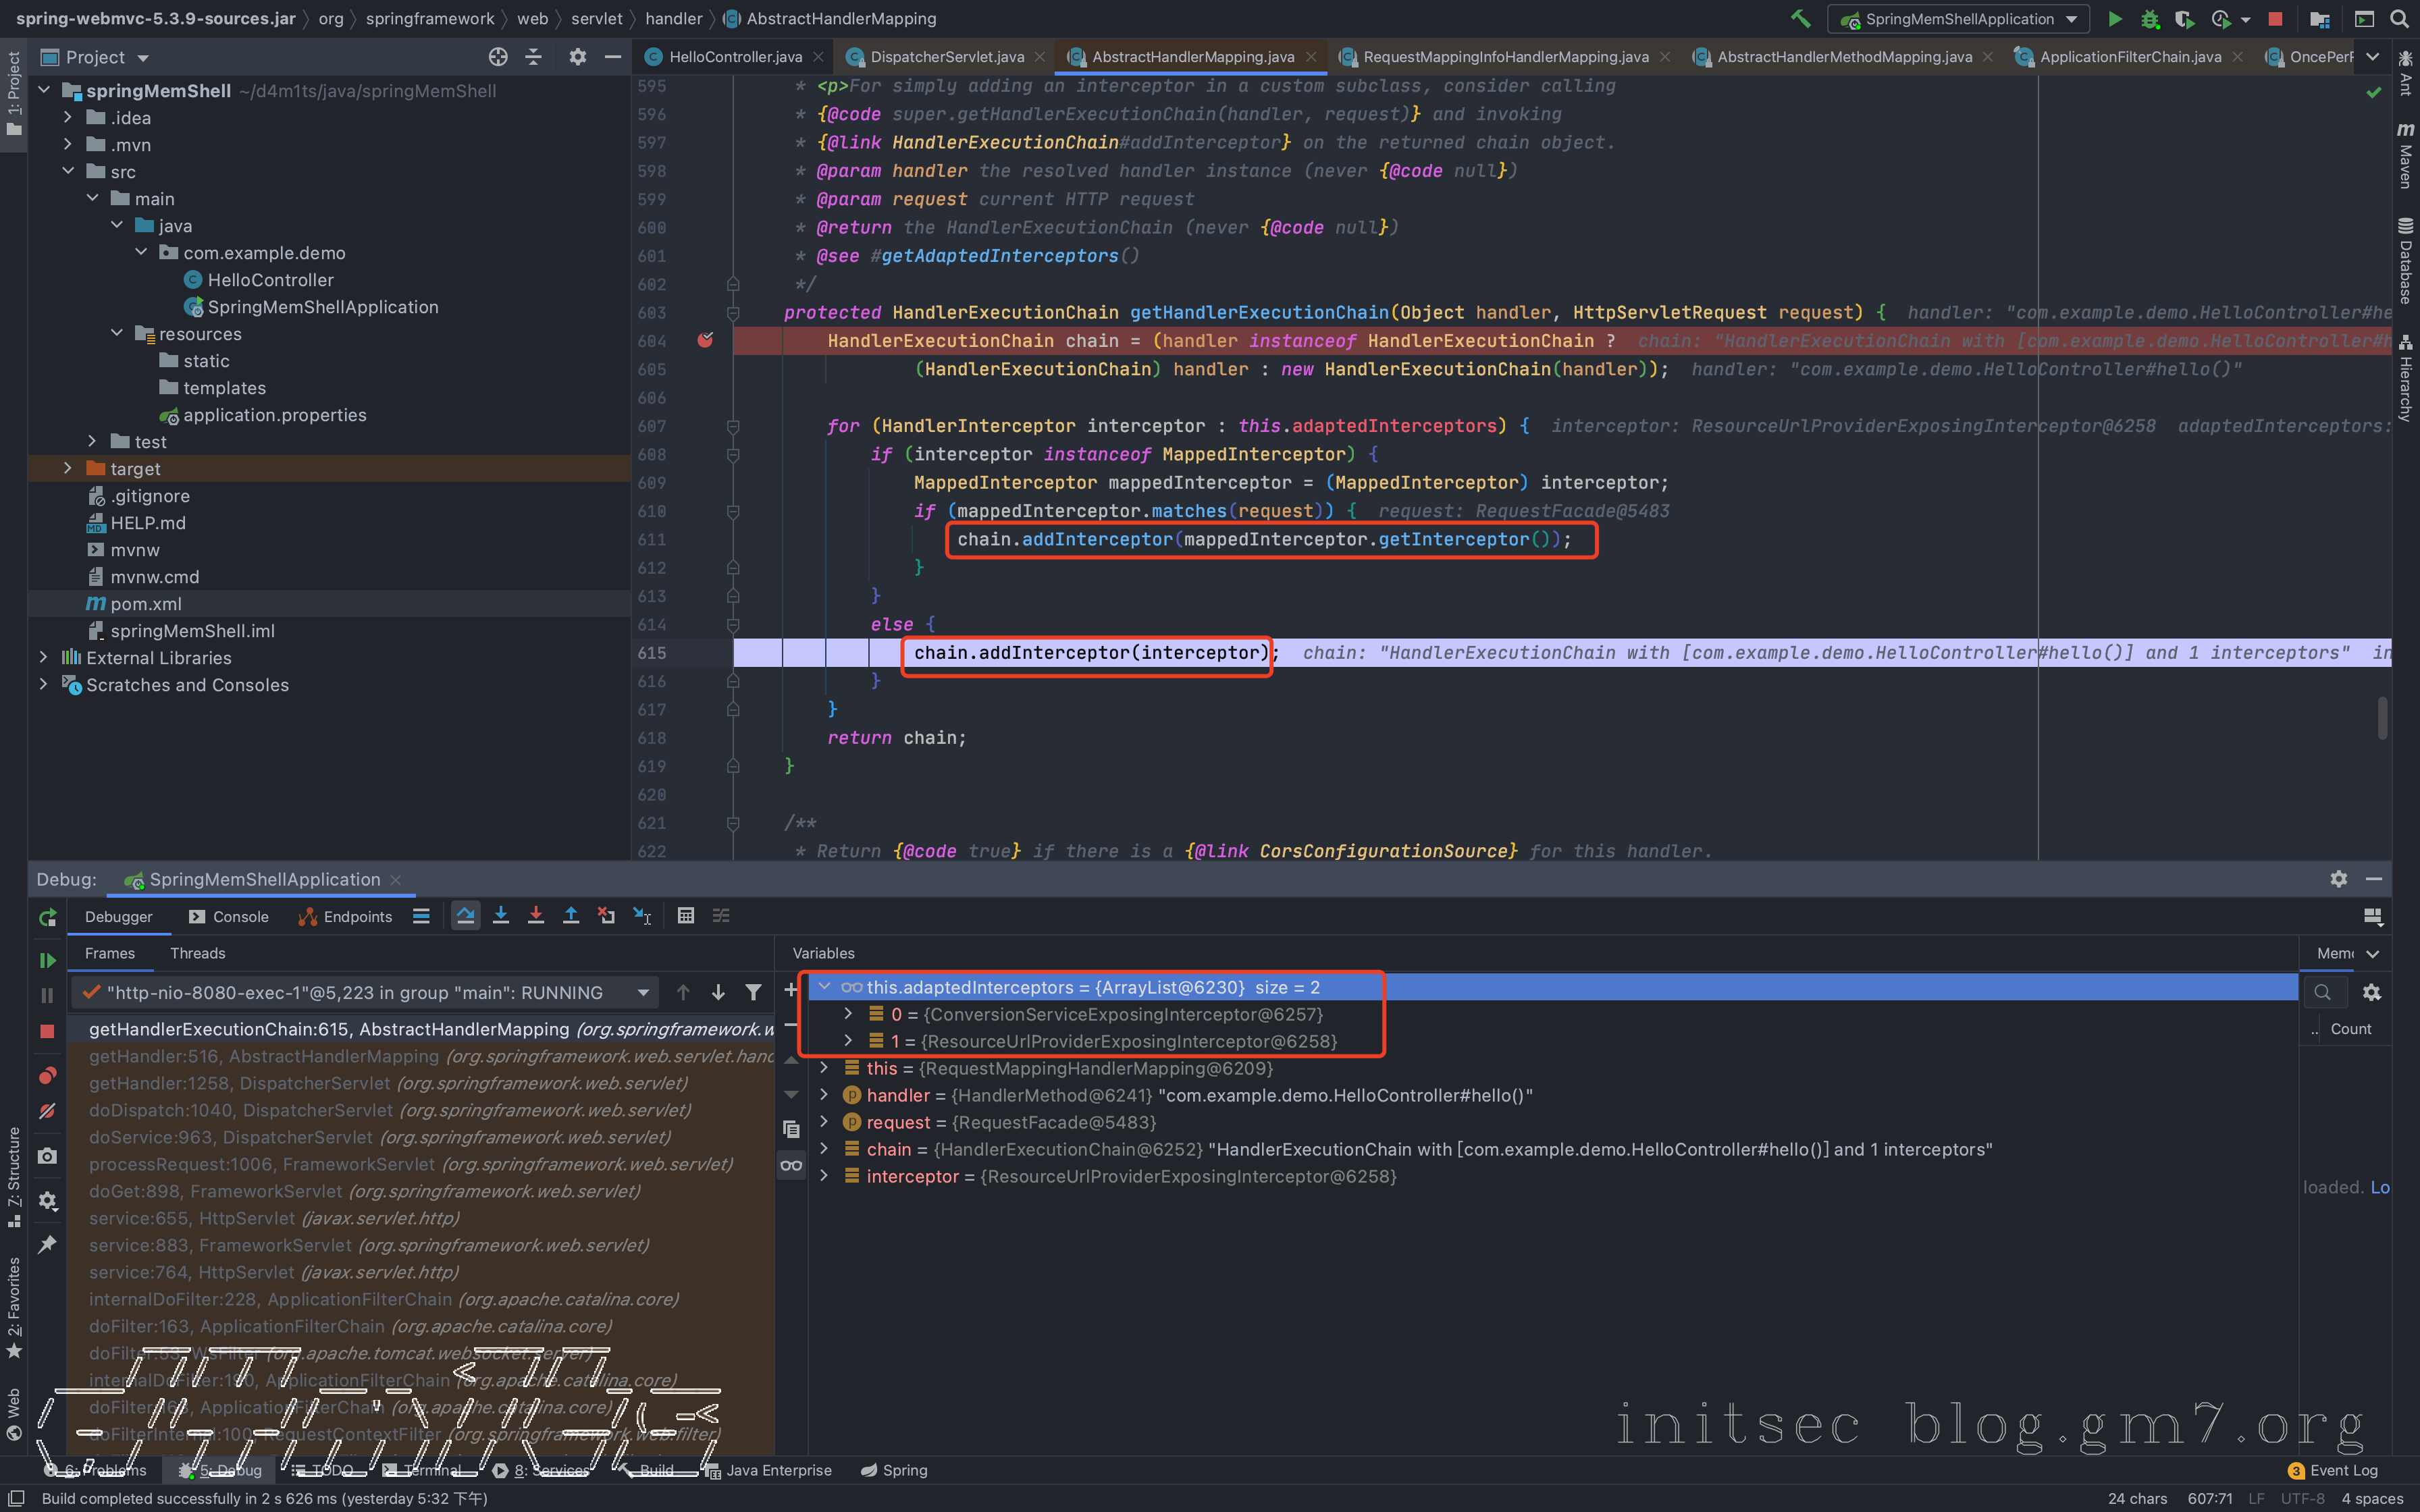
Task: Switch to the Threads tab
Action: tap(197, 953)
